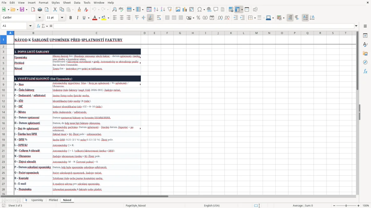The height and width of the screenshot is (208, 371).
Task: Open sidebar Properties panel icon
Action: coord(365,36)
